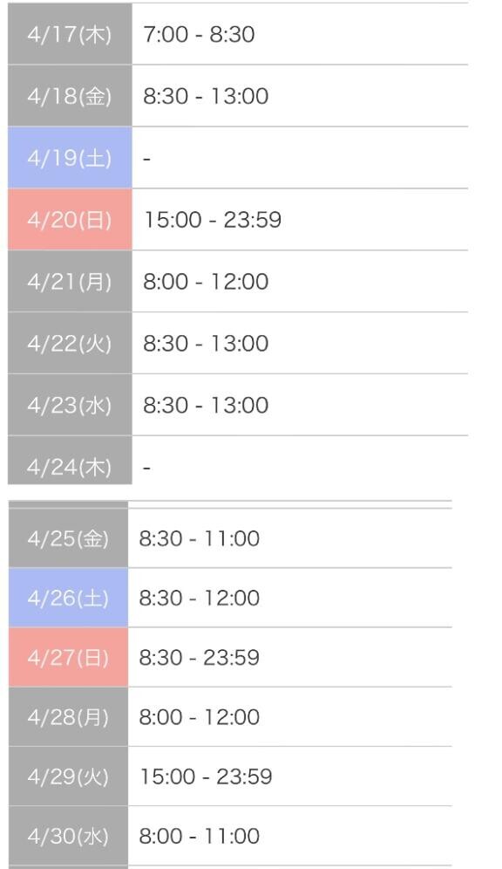Select the red 4/20(日) date cell

[x=70, y=220]
